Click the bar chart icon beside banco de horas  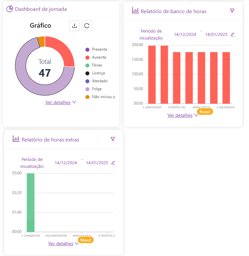click(x=135, y=11)
